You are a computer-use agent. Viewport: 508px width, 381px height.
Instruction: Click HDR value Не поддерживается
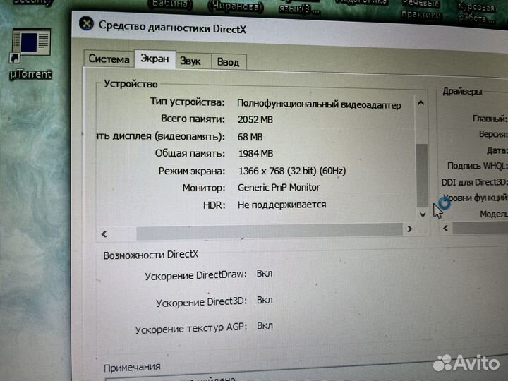282,205
